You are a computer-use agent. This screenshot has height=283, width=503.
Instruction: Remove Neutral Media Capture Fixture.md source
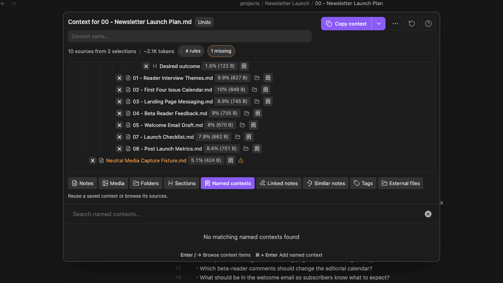coord(92,160)
